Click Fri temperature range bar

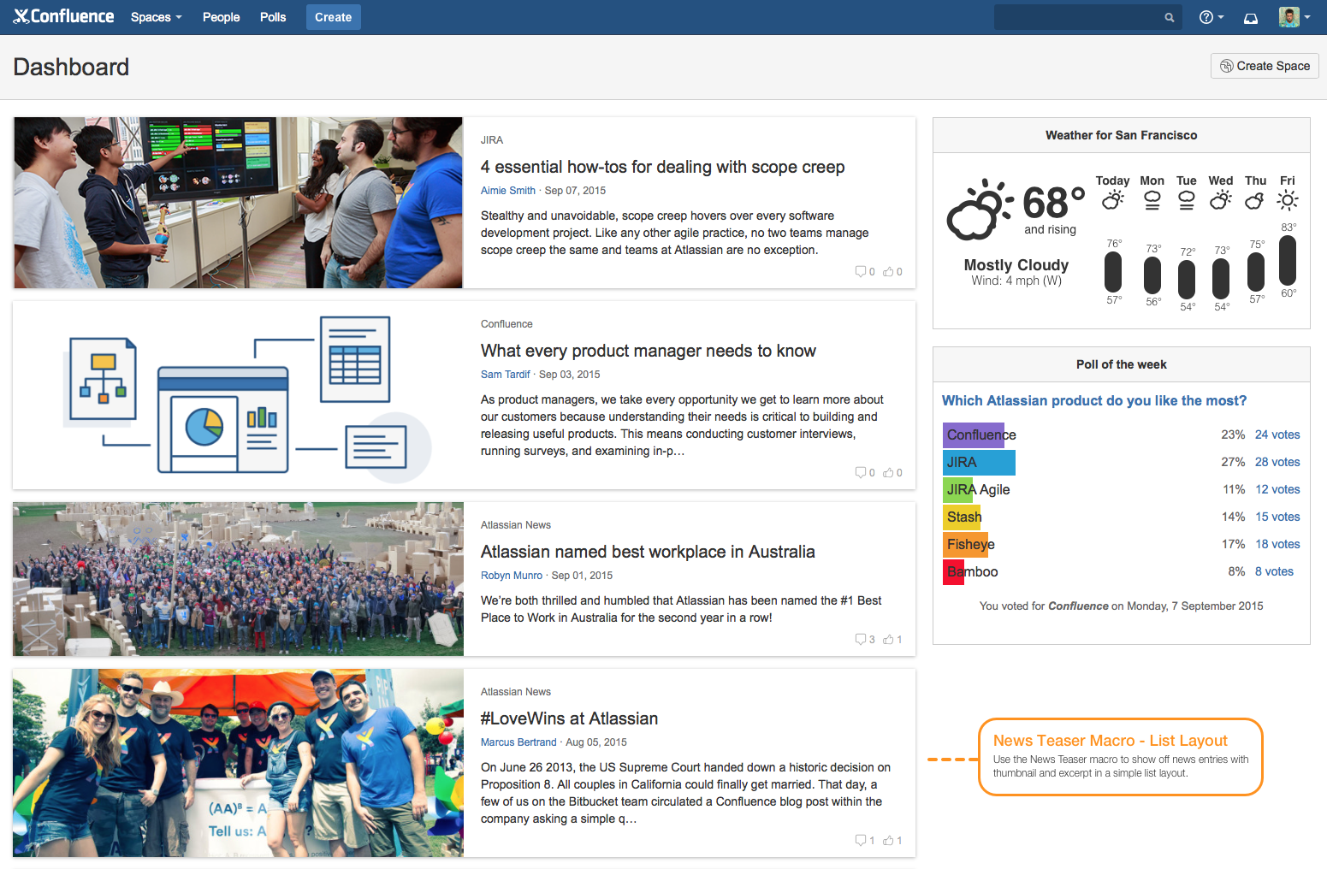(x=1288, y=260)
